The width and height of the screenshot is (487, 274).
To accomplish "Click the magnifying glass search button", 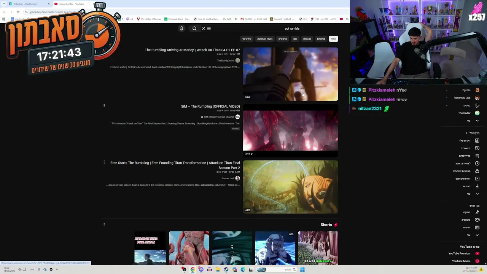I will coord(194,29).
